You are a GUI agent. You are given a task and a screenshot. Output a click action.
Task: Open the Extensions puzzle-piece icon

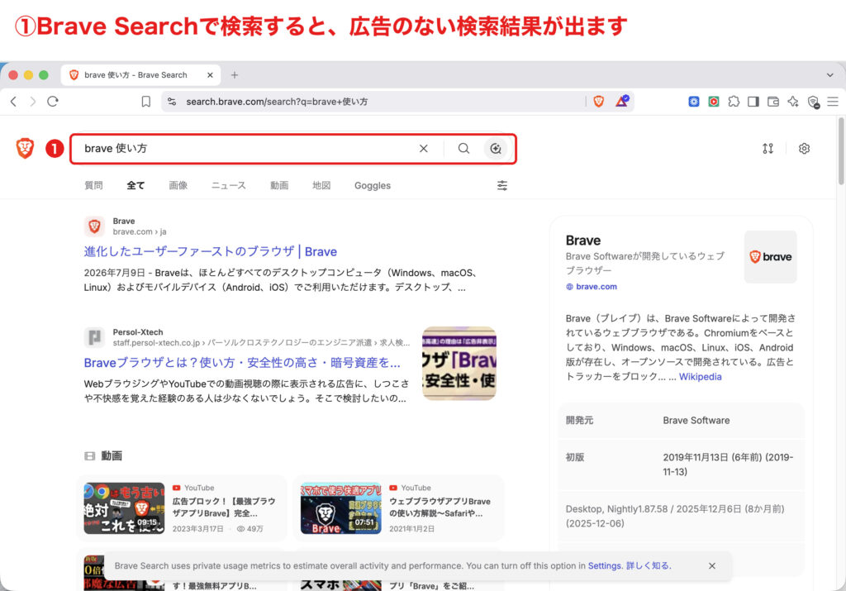734,102
